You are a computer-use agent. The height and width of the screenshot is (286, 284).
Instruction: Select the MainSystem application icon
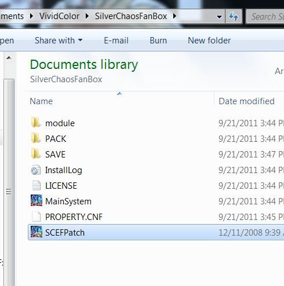(x=37, y=200)
